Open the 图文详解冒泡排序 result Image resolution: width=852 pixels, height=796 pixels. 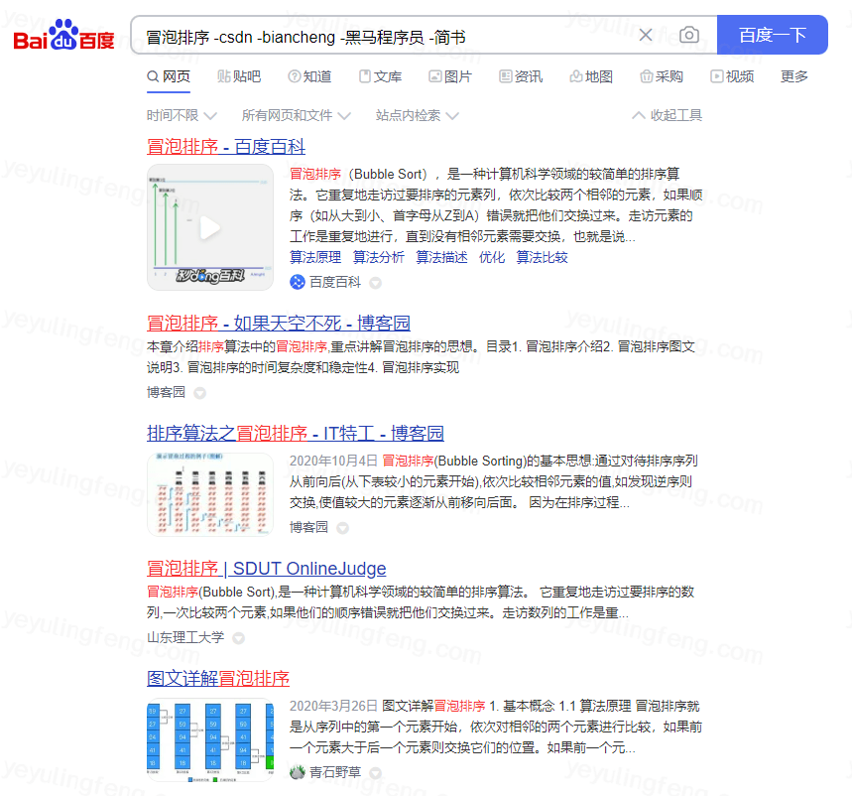coord(218,678)
